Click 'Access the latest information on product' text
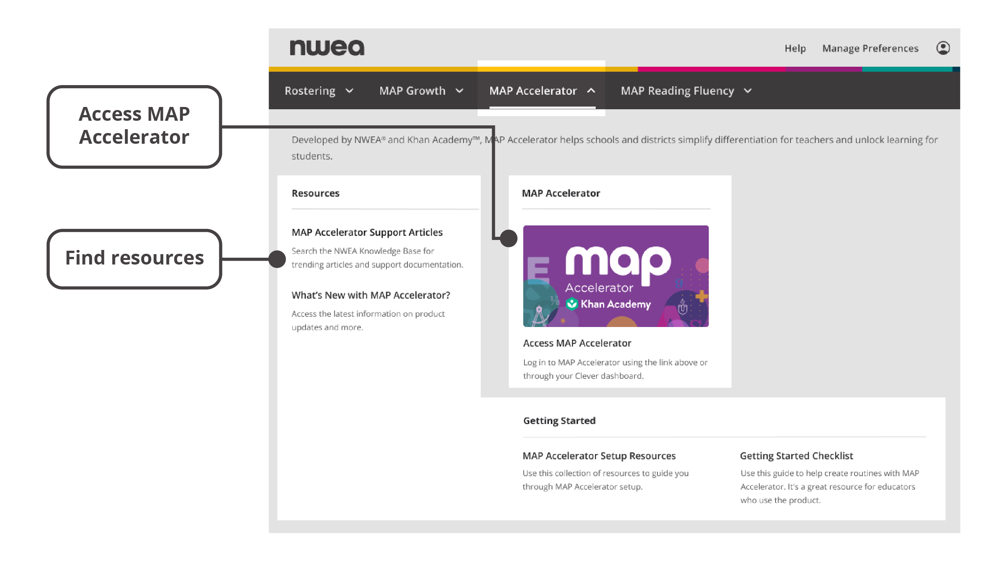 tap(368, 320)
